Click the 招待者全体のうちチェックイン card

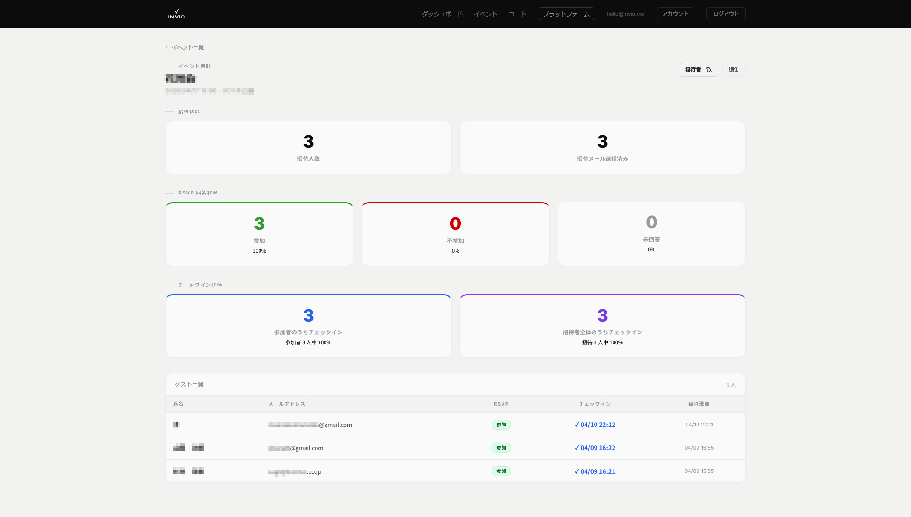click(602, 326)
